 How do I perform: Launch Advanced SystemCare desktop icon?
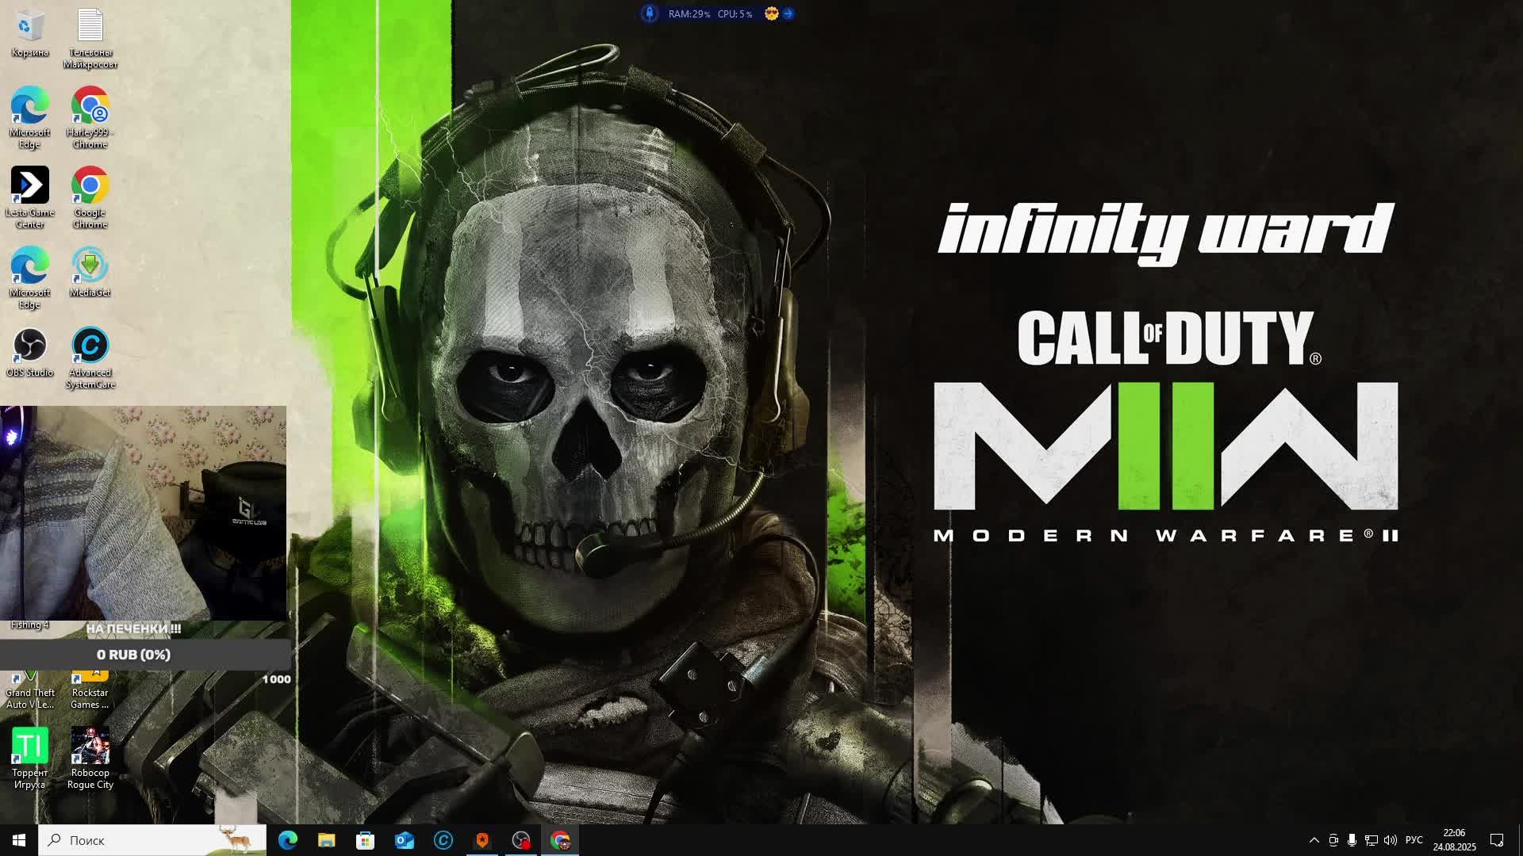90,346
